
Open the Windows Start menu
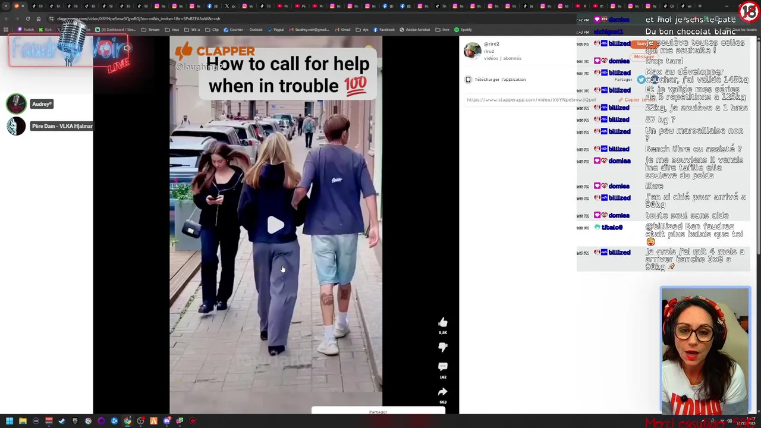tap(10, 421)
